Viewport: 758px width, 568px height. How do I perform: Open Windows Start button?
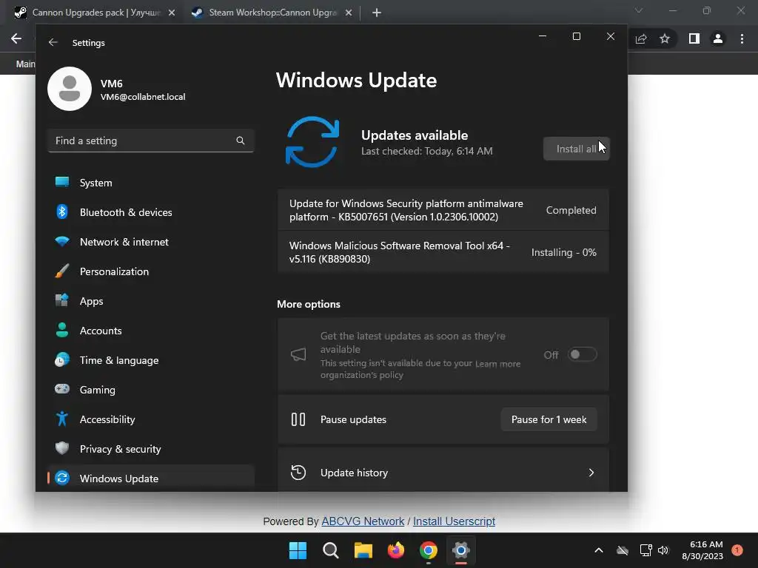point(298,550)
